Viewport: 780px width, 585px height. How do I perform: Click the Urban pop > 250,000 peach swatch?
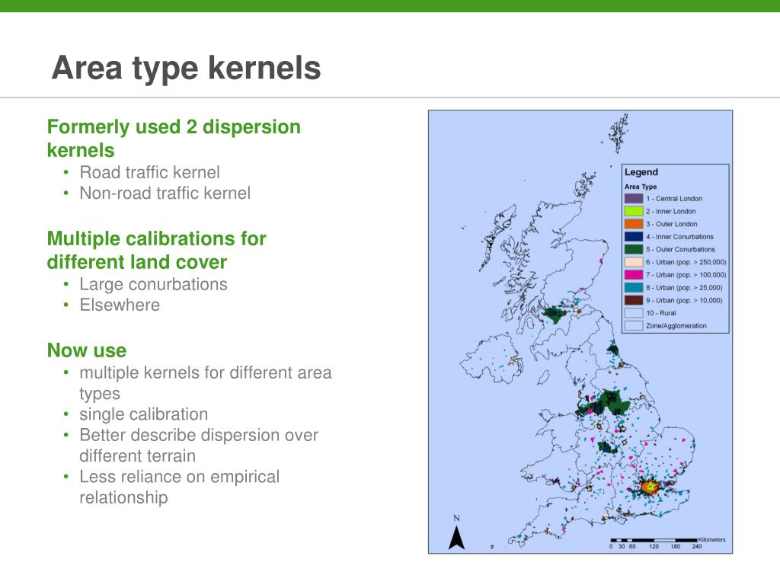(634, 262)
